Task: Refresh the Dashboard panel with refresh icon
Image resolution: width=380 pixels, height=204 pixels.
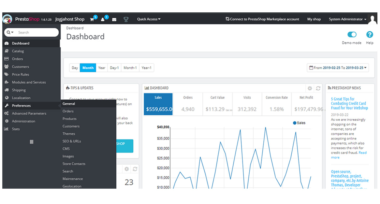Action: 318,88
